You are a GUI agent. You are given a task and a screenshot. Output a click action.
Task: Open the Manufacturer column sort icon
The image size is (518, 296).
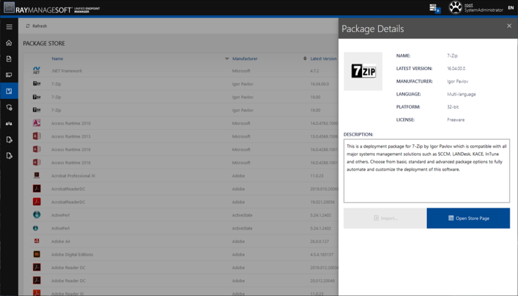tap(305, 59)
